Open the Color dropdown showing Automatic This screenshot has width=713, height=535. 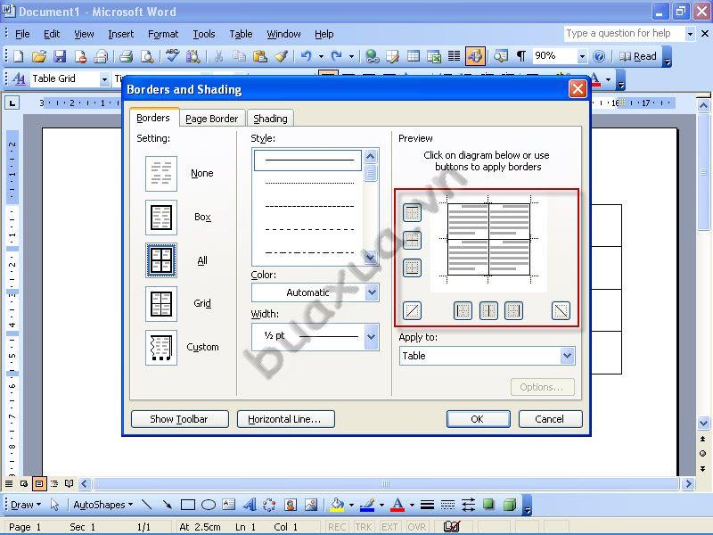pos(372,292)
